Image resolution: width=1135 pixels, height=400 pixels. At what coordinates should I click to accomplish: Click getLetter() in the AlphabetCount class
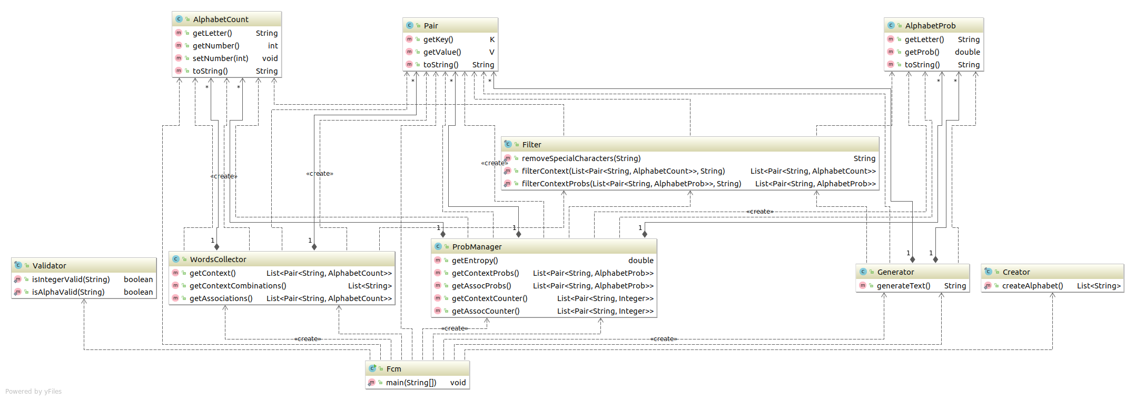(212, 33)
